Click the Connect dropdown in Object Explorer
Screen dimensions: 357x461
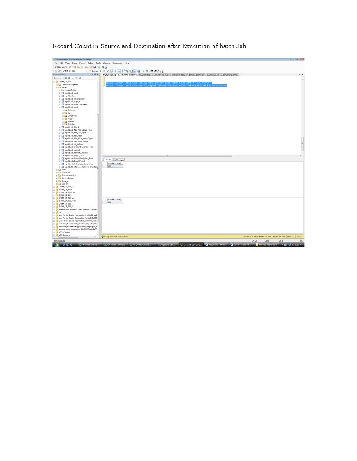click(x=58, y=78)
